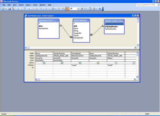The image size is (160, 116).
Task: Click the design grid vertical scrollbar
Action: click(137, 66)
